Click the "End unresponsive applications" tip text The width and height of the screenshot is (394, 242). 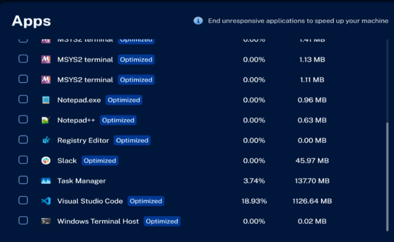pos(298,21)
